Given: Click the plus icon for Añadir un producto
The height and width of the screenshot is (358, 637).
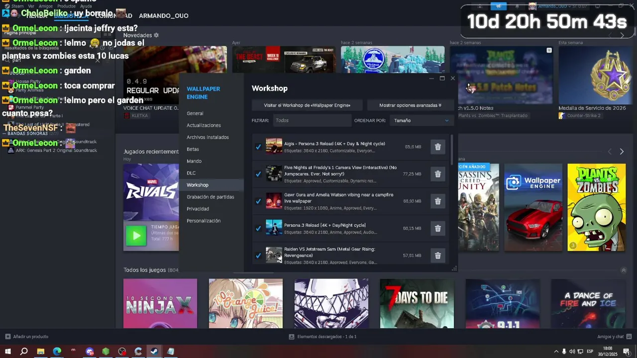Looking at the screenshot, I should 7,337.
